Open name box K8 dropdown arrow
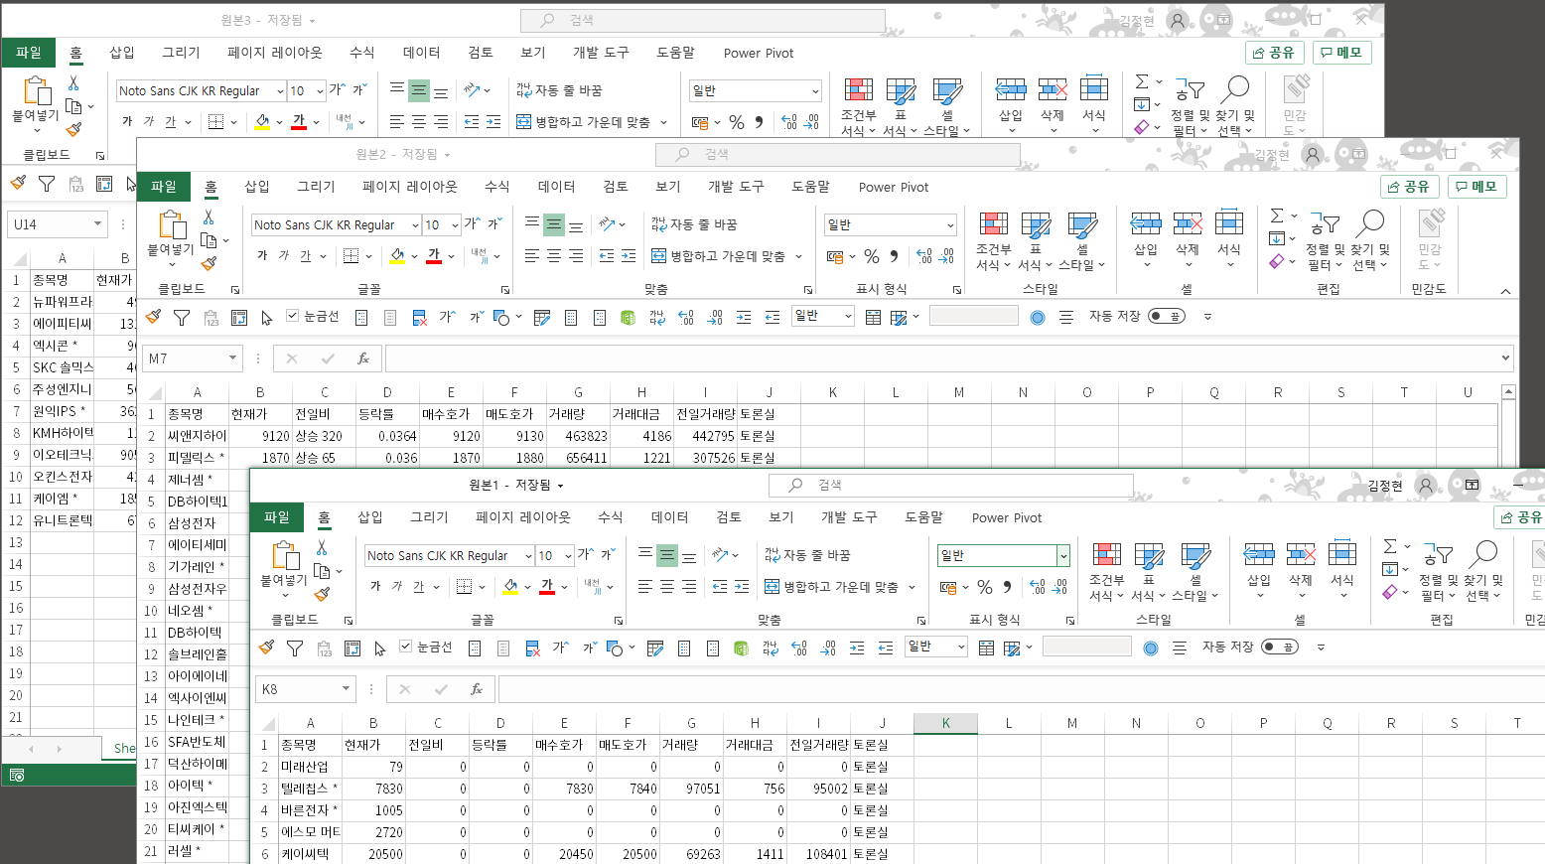The height and width of the screenshot is (864, 1545). [346, 688]
